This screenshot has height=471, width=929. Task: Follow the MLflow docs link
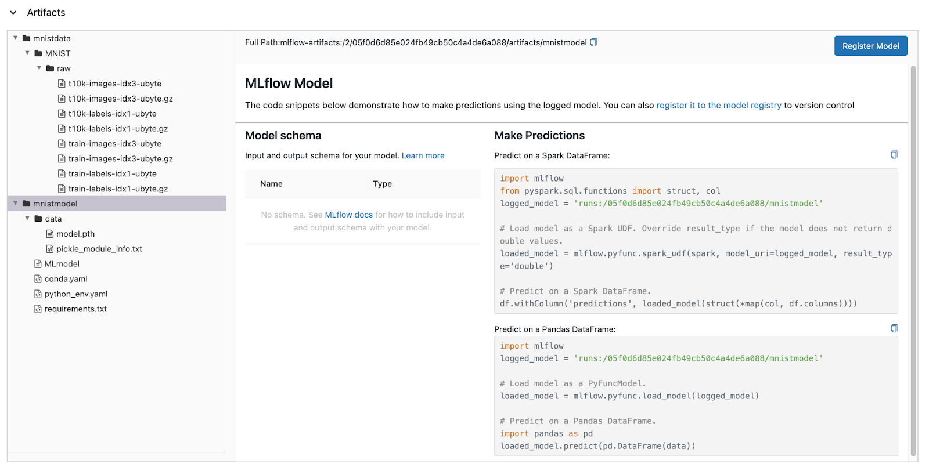(348, 215)
